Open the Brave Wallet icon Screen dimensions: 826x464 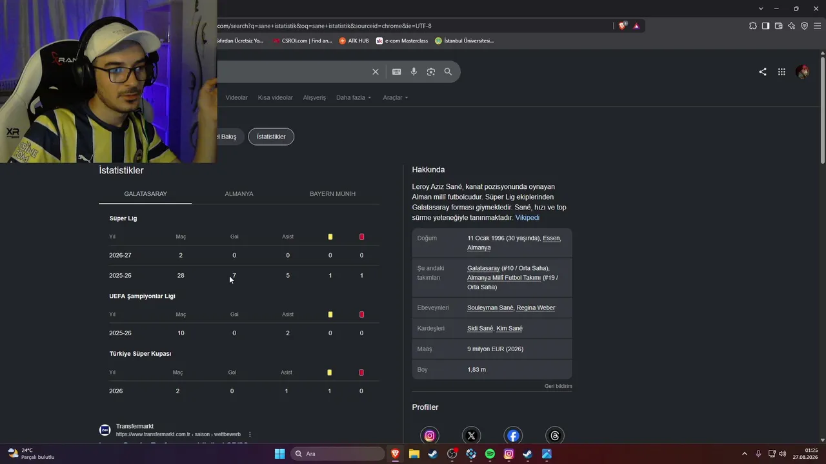point(779,26)
